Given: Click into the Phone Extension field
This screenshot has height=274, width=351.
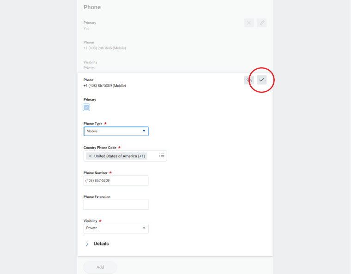Looking at the screenshot, I should point(116,204).
